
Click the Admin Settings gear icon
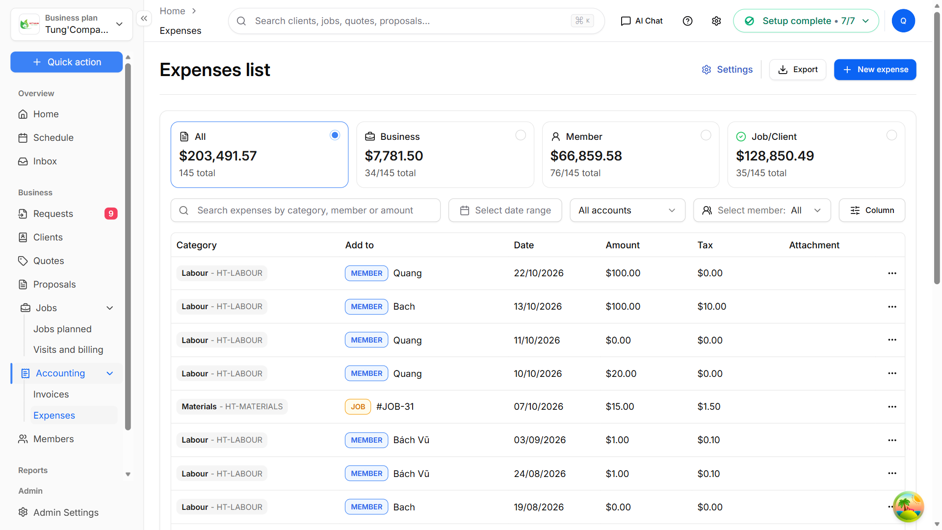[x=23, y=512]
